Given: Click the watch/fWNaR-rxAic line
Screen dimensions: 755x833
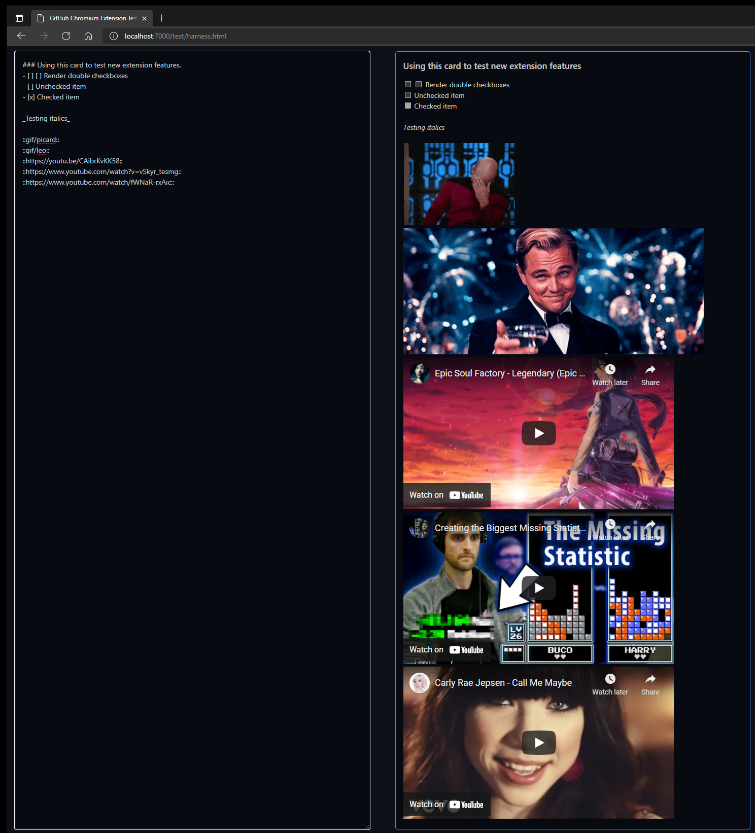Looking at the screenshot, I should click(98, 182).
